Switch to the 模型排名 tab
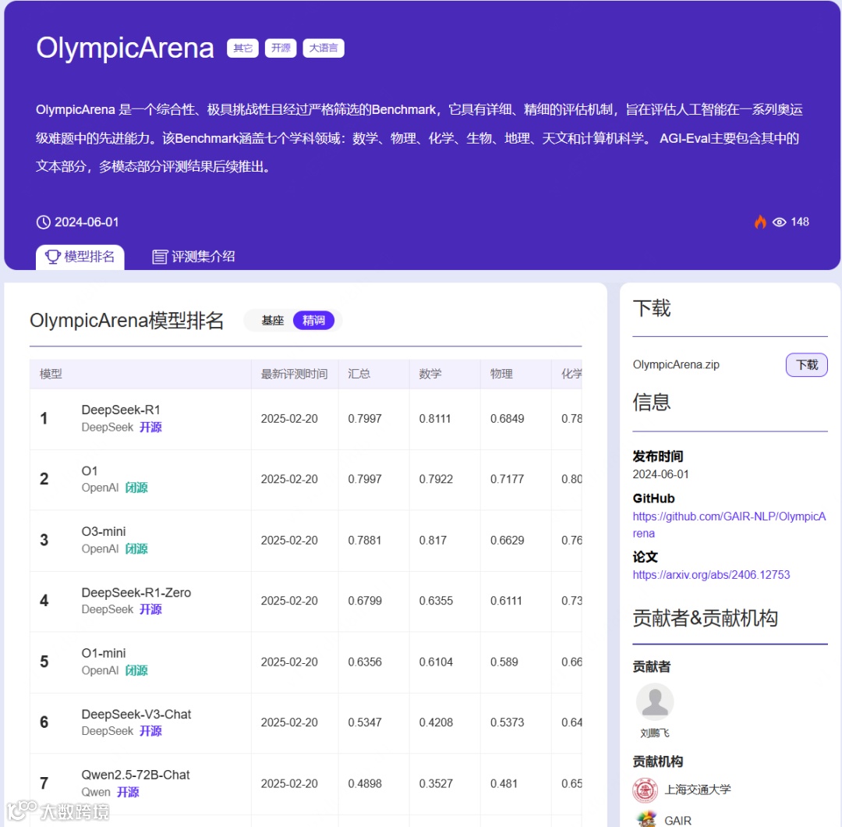Screen dimensions: 842x827 [x=80, y=257]
